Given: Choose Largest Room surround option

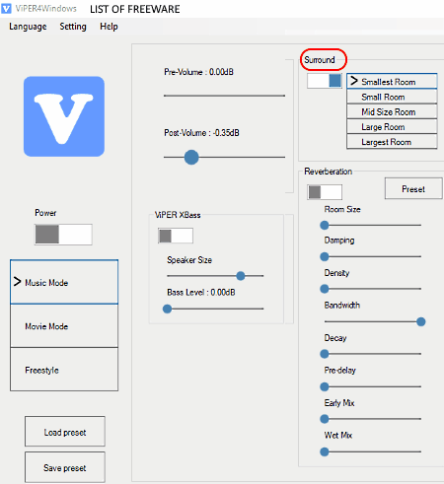Looking at the screenshot, I should click(392, 142).
